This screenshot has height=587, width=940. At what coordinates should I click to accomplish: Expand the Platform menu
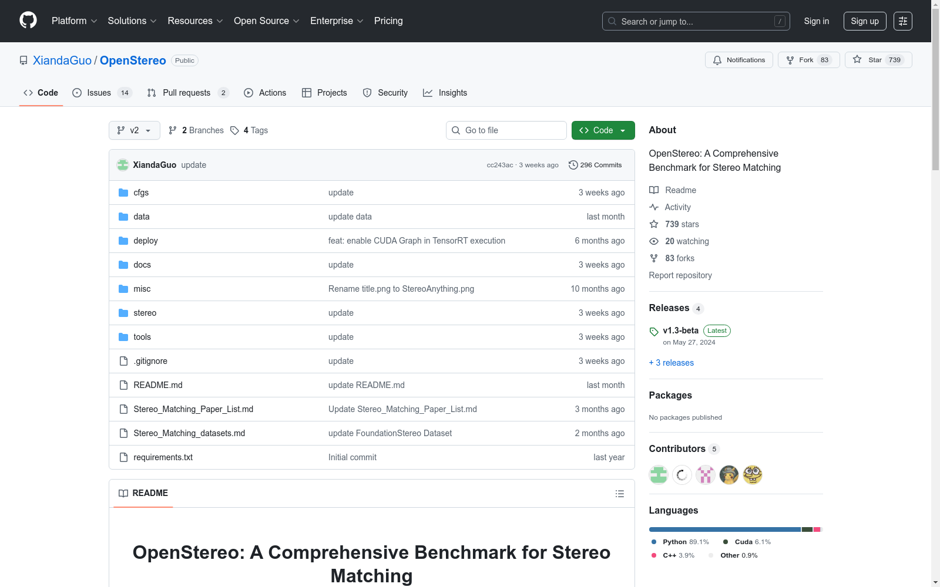tap(75, 21)
